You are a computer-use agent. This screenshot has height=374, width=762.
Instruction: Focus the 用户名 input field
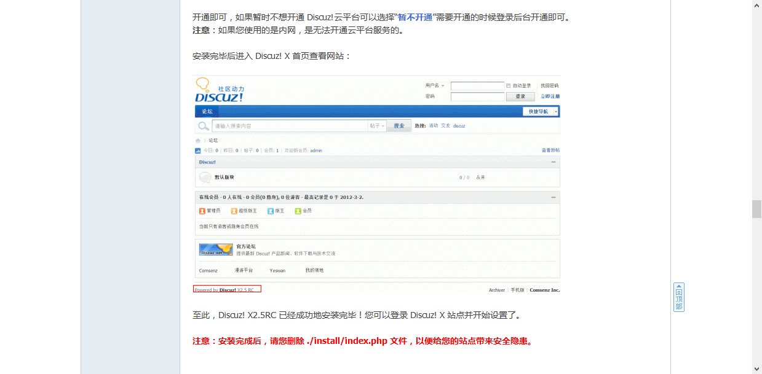point(477,86)
